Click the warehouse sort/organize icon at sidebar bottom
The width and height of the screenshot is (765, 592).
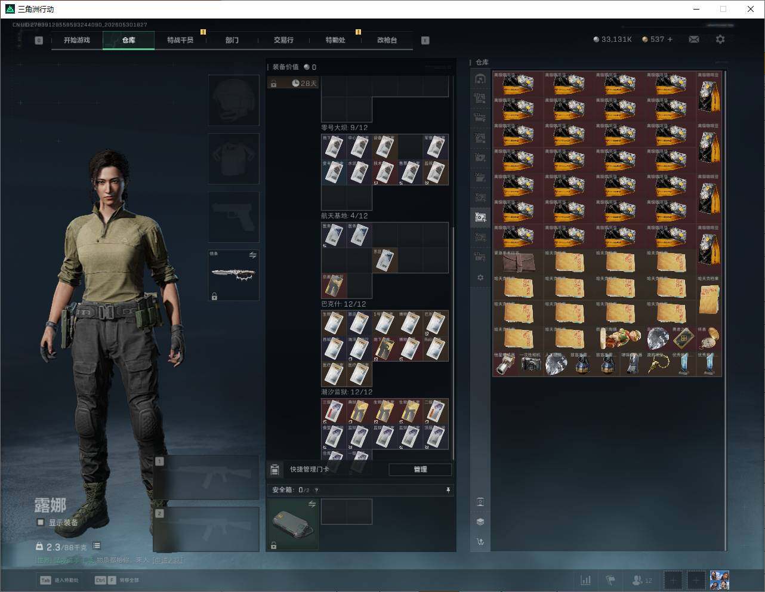480,542
